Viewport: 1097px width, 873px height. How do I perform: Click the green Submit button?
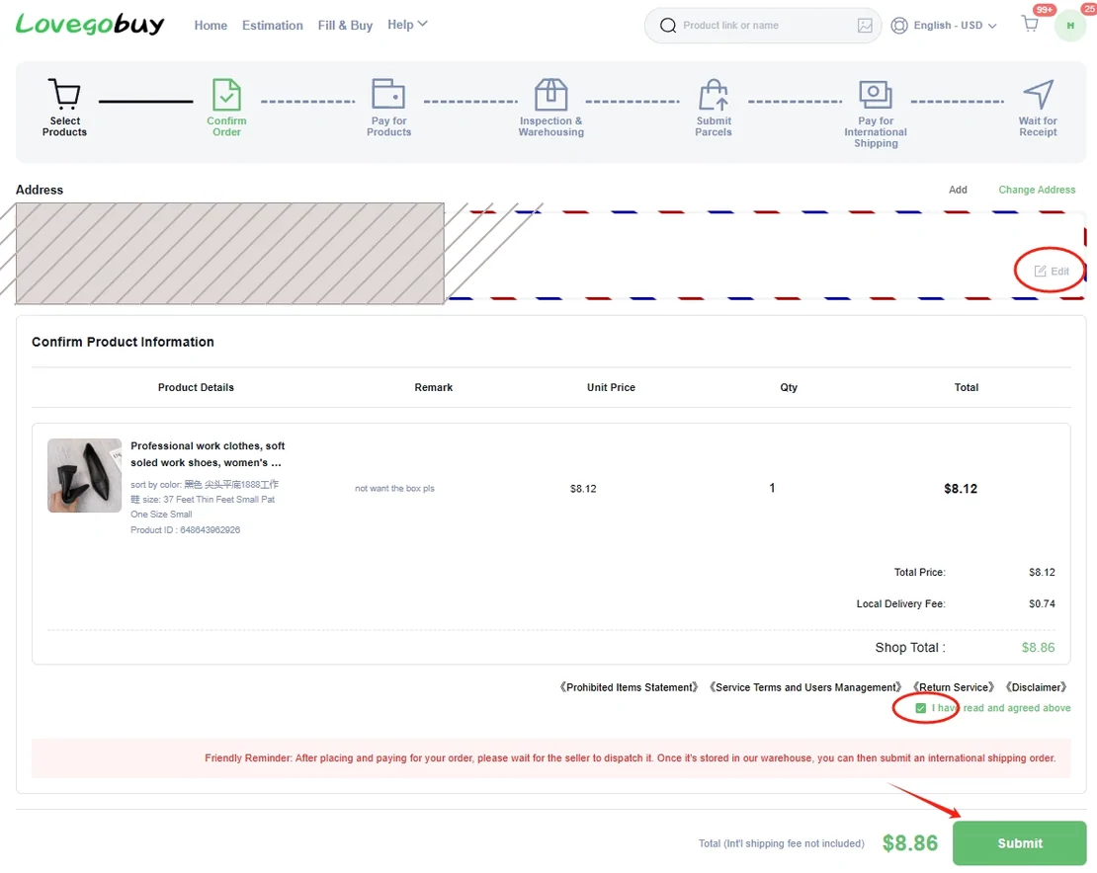tap(1019, 843)
